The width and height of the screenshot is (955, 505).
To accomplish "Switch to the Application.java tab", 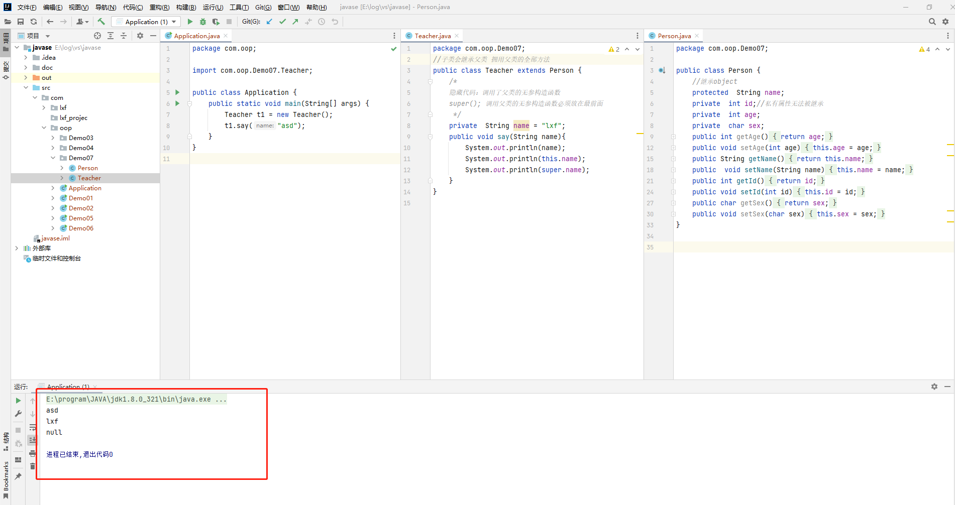I will pyautogui.click(x=197, y=36).
